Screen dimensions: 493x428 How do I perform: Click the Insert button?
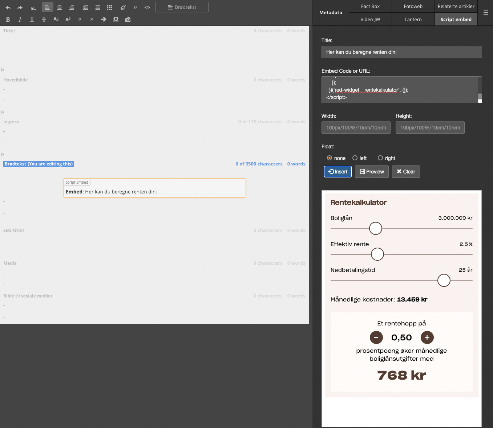point(338,172)
